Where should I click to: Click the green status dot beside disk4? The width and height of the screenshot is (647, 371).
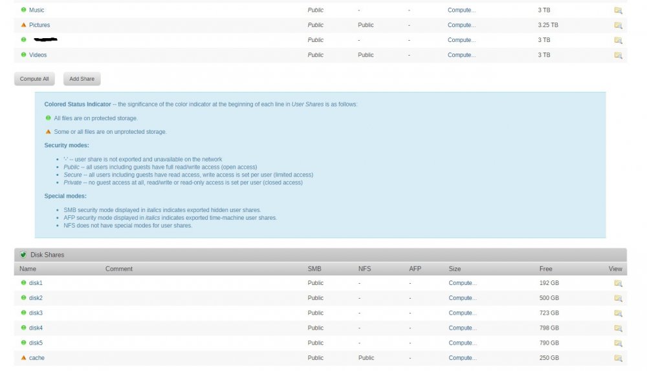[x=23, y=327]
